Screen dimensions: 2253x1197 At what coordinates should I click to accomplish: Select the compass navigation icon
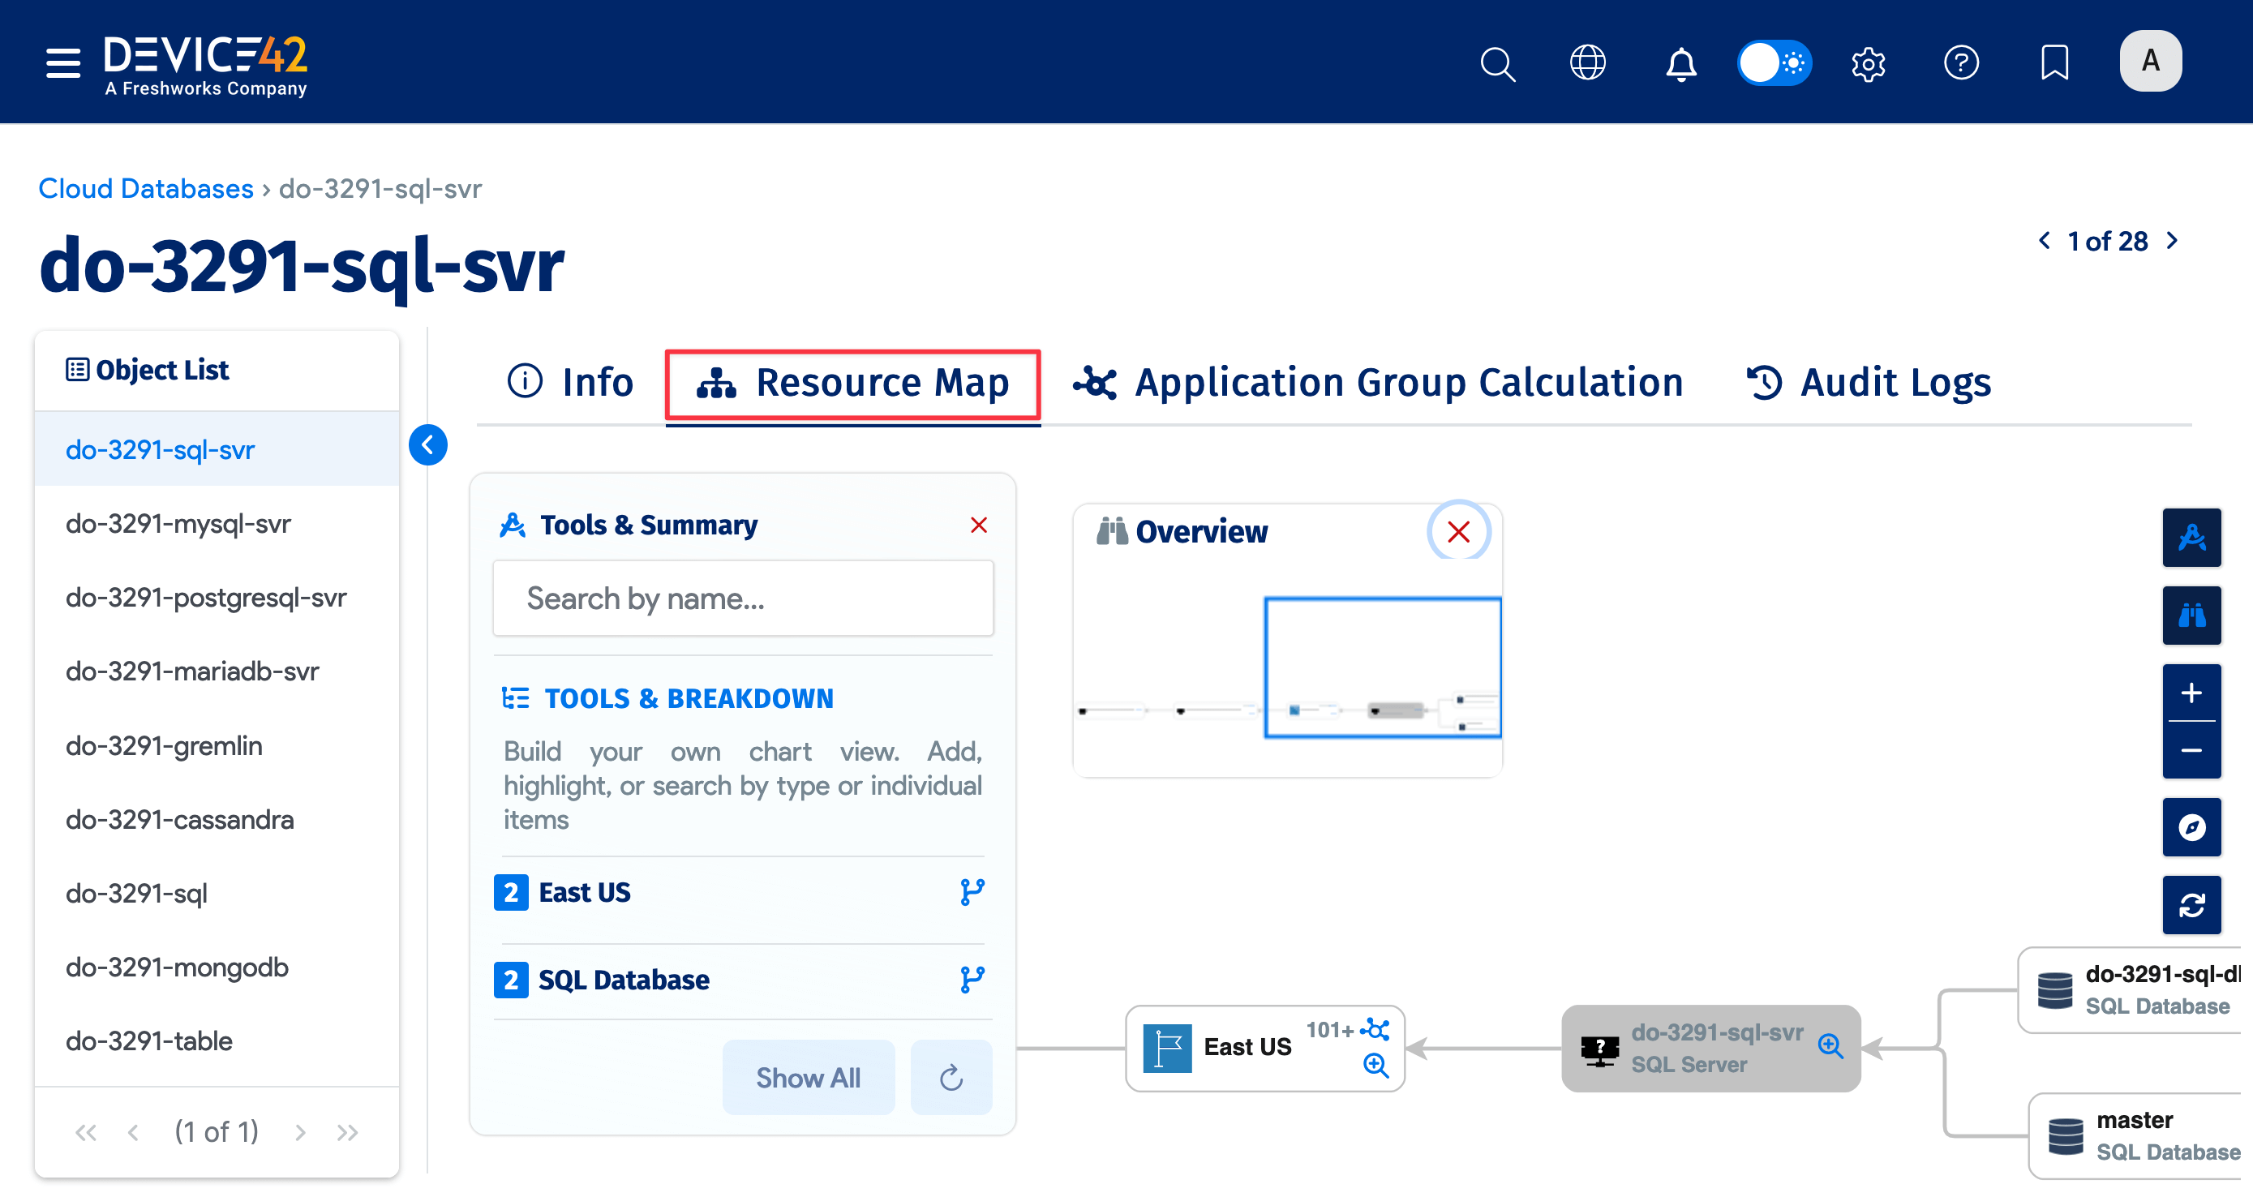click(x=2192, y=827)
